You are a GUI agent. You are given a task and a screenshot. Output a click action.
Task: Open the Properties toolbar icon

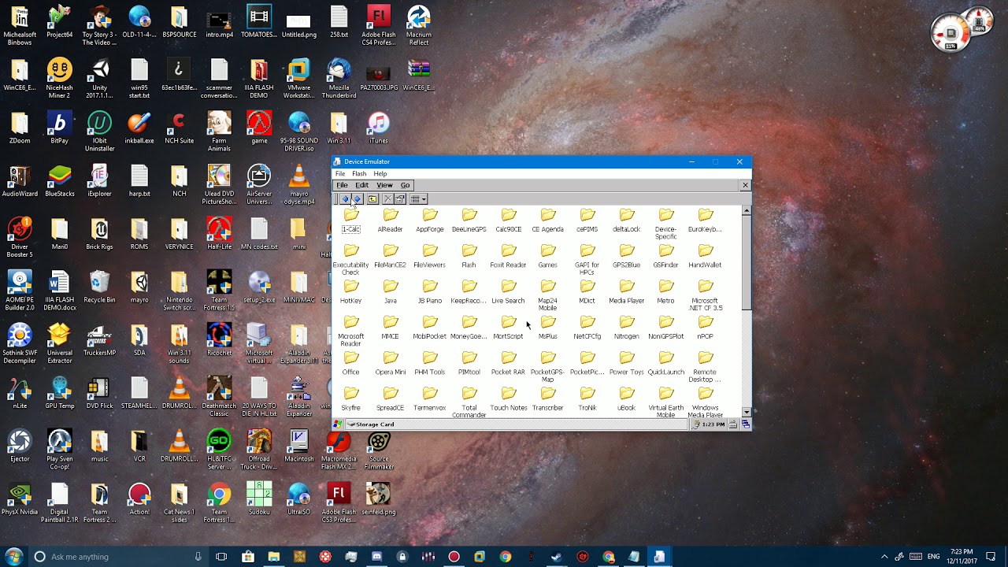pyautogui.click(x=399, y=199)
